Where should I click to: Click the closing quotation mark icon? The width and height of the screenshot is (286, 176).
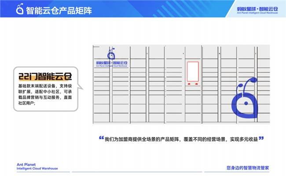coord(261,138)
